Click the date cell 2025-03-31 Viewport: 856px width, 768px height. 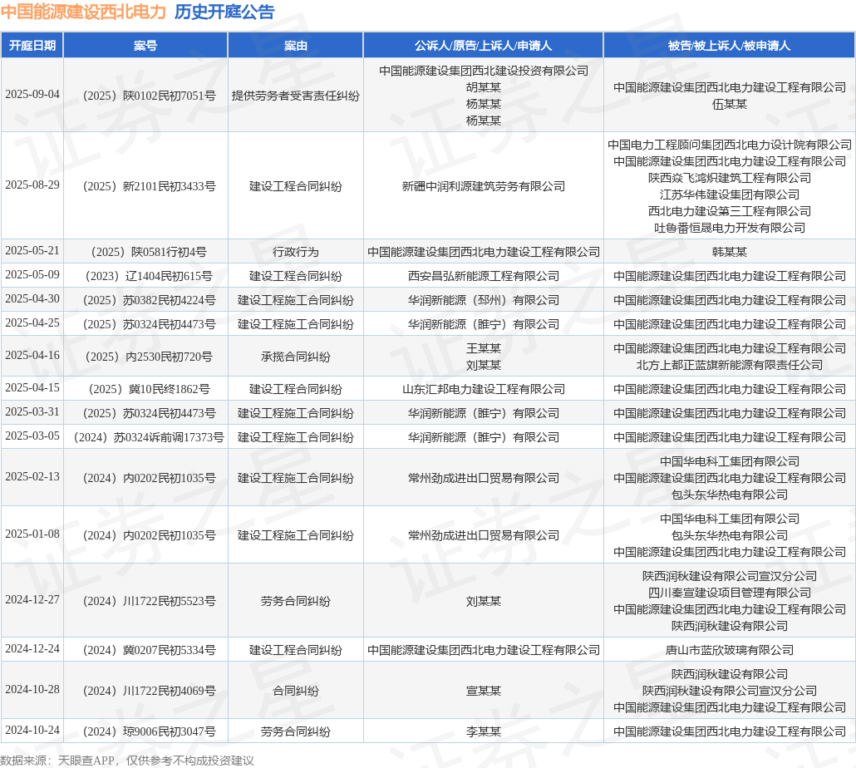pyautogui.click(x=32, y=411)
